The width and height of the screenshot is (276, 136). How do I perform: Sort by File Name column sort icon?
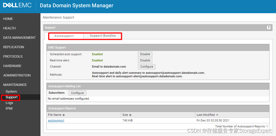point(64,115)
